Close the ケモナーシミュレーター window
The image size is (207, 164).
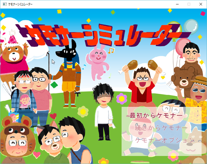[201, 4]
